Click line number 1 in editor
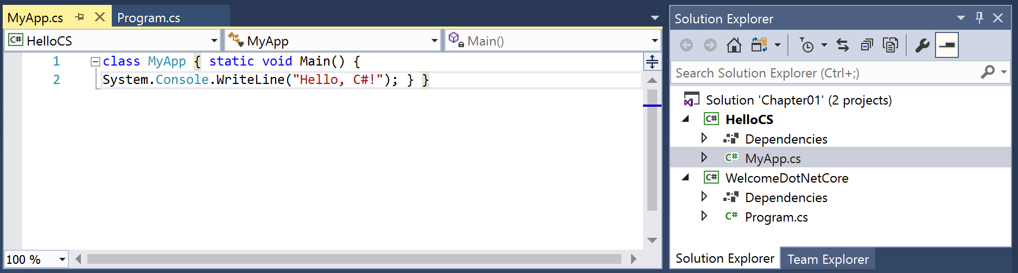Viewport: 1018px width, 273px height. [x=56, y=61]
